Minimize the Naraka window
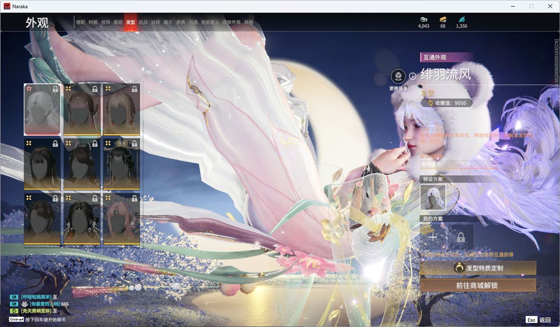 coord(513,6)
